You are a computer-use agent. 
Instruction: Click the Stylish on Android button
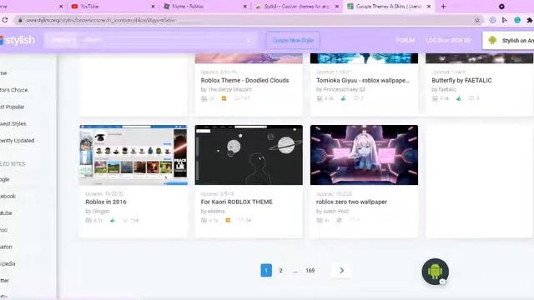coord(508,41)
